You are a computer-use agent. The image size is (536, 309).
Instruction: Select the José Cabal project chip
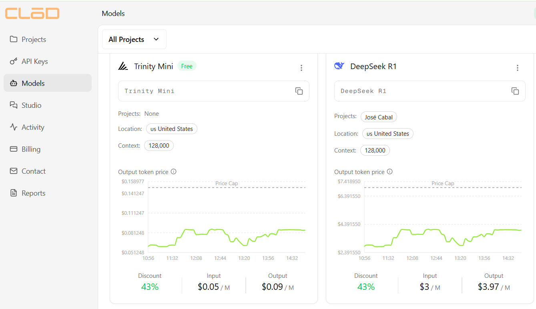pos(379,117)
